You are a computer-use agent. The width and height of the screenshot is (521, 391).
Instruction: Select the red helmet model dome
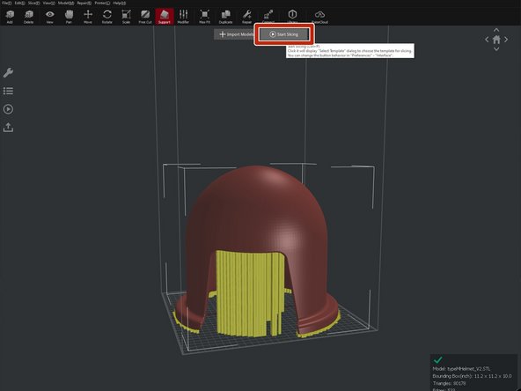[256, 210]
